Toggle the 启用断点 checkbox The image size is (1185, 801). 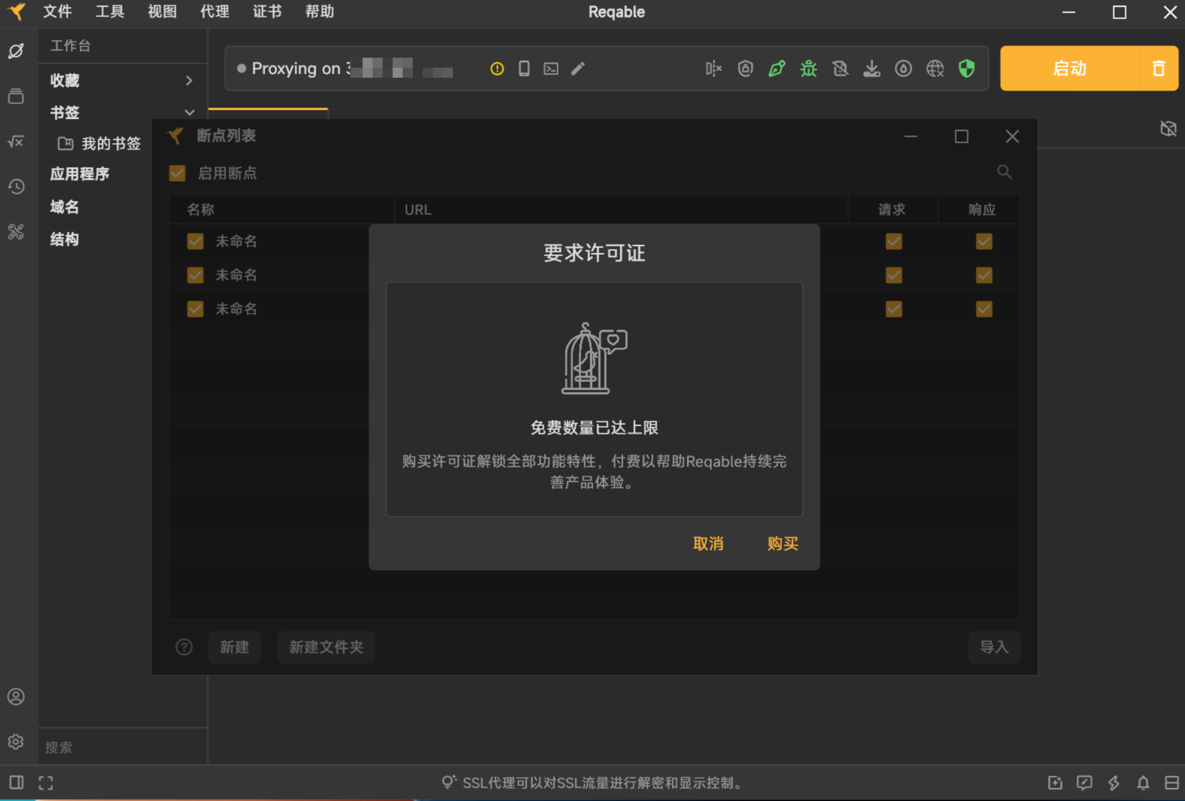coord(177,174)
